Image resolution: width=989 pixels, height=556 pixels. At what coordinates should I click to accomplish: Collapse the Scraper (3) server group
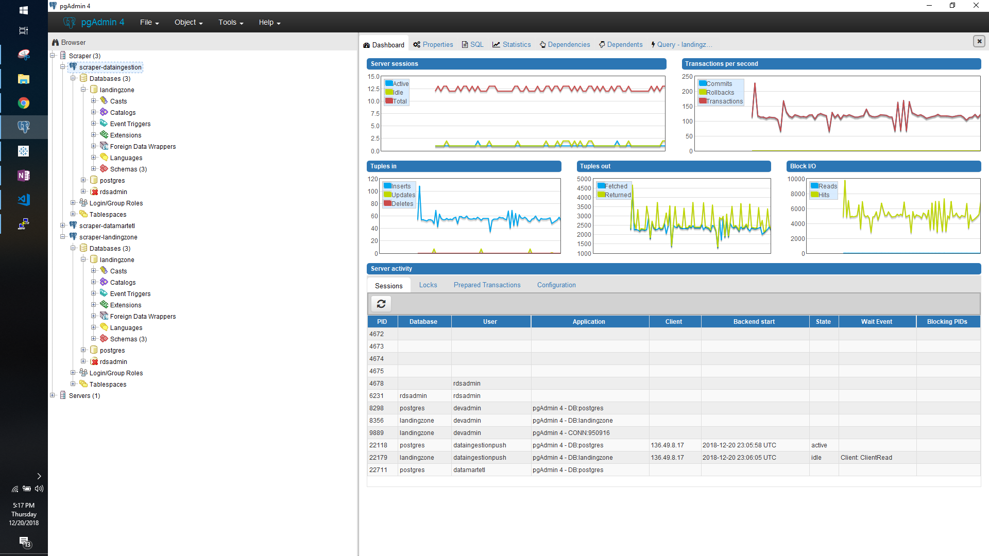[x=53, y=56]
